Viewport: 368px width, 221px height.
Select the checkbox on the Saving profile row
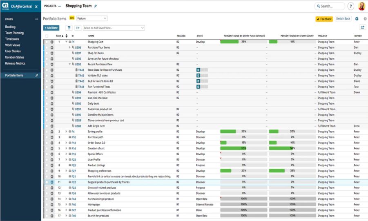coord(47,132)
